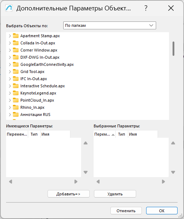
Task: Click the Grid Tool.apx folder icon
Action: coord(16,72)
